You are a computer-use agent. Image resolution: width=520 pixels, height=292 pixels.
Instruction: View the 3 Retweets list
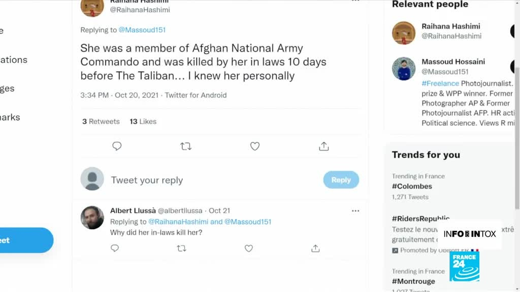pos(101,122)
